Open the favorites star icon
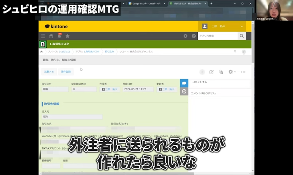The image size is (293, 175). (68, 36)
